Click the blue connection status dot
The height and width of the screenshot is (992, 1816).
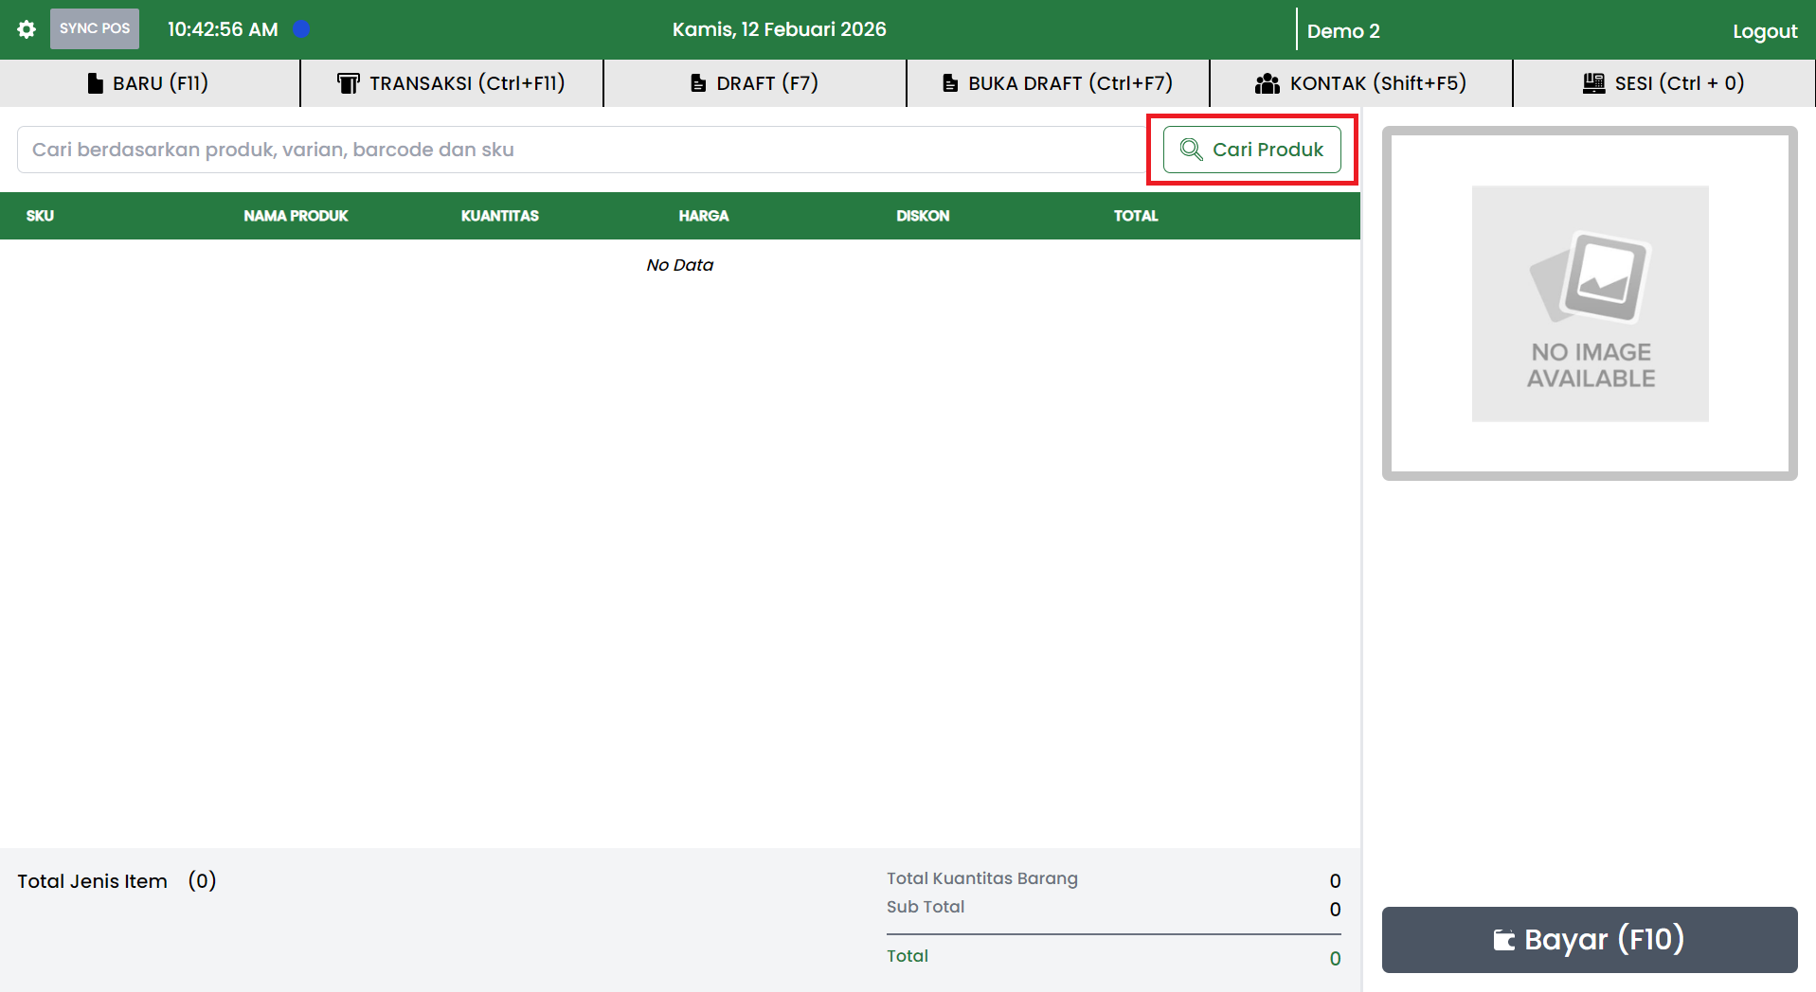pyautogui.click(x=302, y=29)
